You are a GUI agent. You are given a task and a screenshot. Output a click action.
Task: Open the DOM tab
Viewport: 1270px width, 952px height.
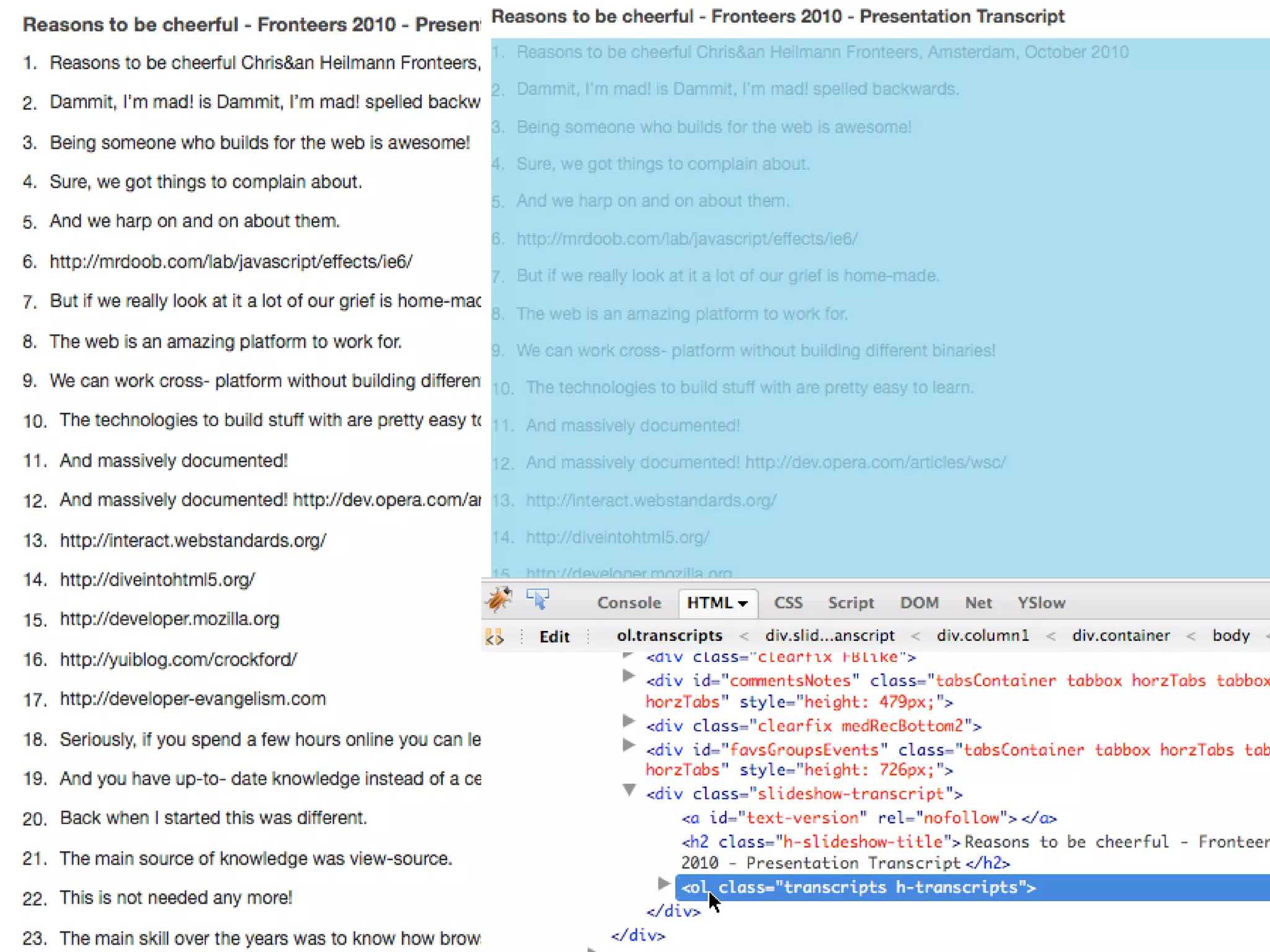pos(919,603)
